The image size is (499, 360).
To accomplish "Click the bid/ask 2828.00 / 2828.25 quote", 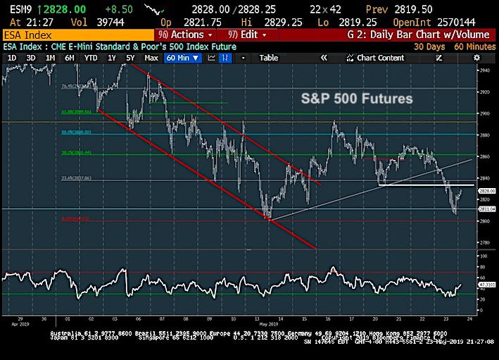I will pyautogui.click(x=234, y=10).
